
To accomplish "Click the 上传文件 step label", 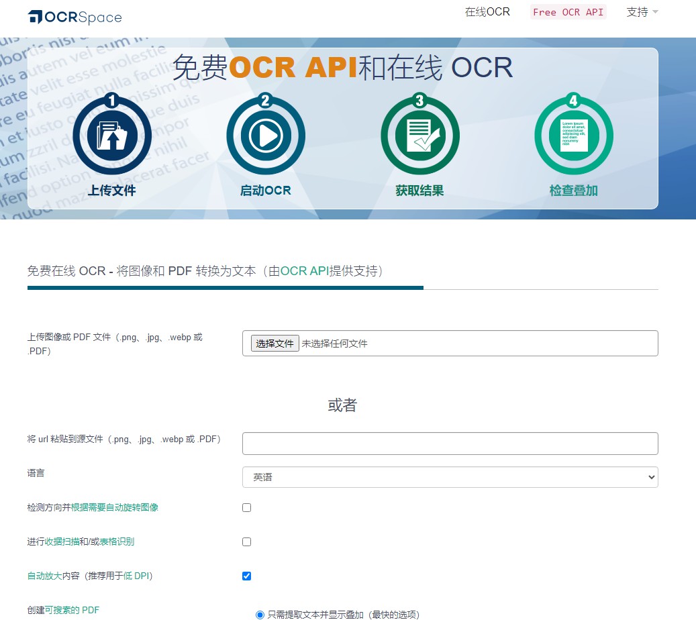I will [112, 191].
